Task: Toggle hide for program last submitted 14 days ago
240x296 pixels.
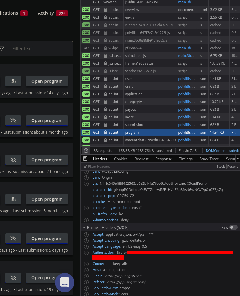Action: click(13, 81)
